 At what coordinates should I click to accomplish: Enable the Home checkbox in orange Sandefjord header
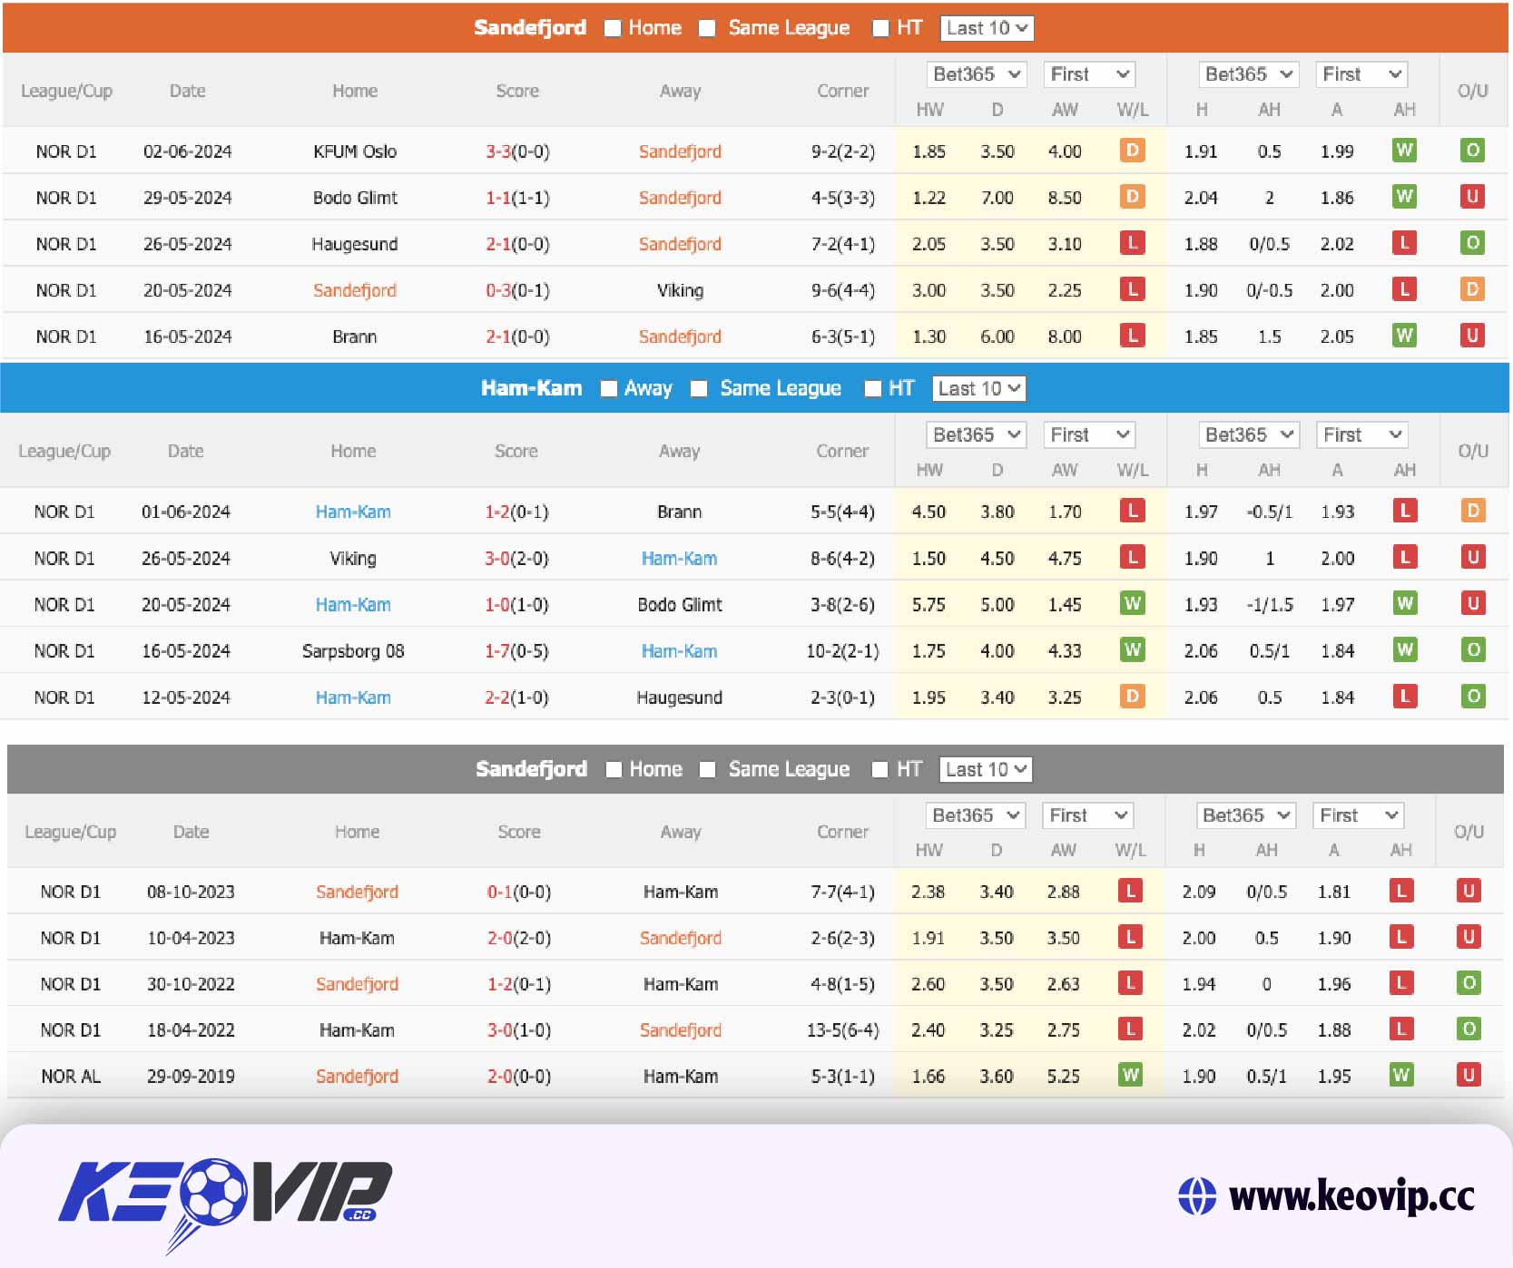pyautogui.click(x=613, y=28)
